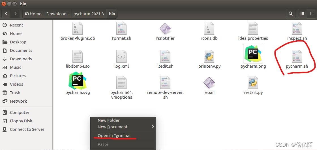
Task: Switch to list view
Action: (302, 14)
